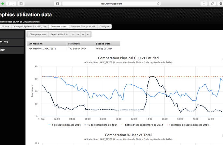Toggle '5 de septiembre de 2014' legend series
The width and height of the screenshot is (223, 145).
[x=101, y=125]
